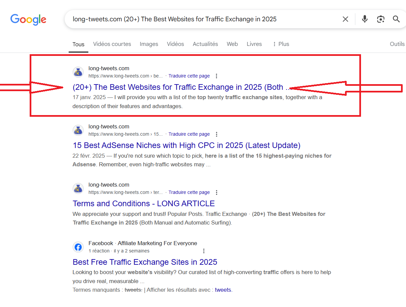Click the URL breadcrumb ending in 'ter...'

(x=126, y=192)
